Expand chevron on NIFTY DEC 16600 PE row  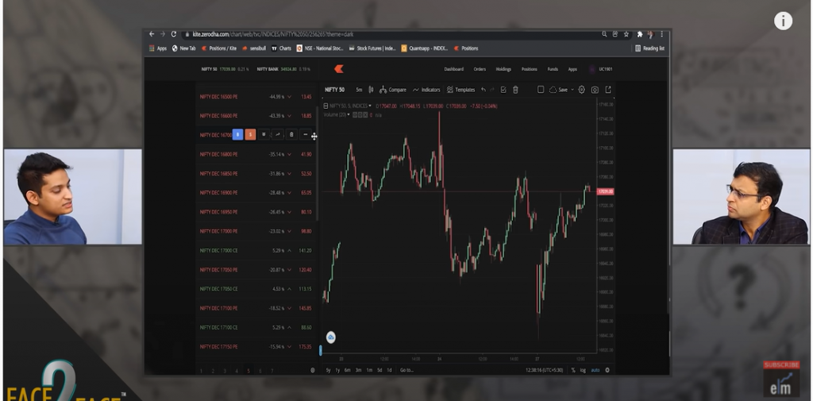tap(289, 116)
